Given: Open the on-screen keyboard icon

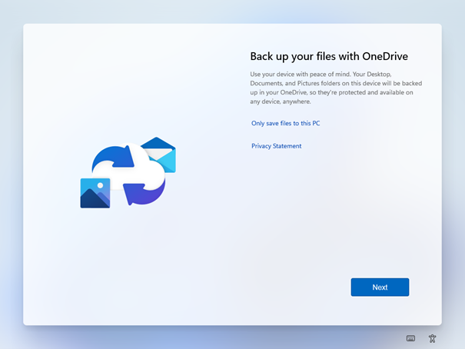Looking at the screenshot, I should [411, 338].
